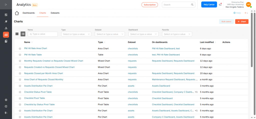Click the search magnifier icon in top bar
256x119 pixels.
(x=192, y=4)
